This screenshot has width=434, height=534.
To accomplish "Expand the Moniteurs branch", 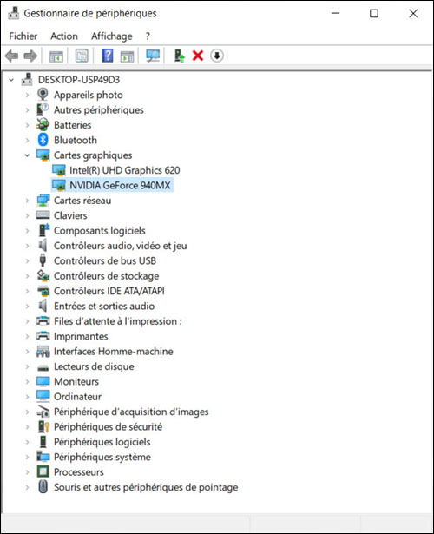I will pos(27,381).
